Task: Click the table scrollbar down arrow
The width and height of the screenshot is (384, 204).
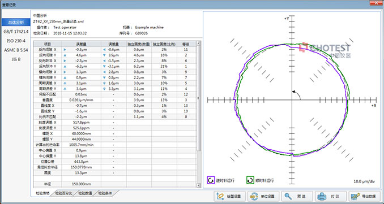Action: coord(199,185)
